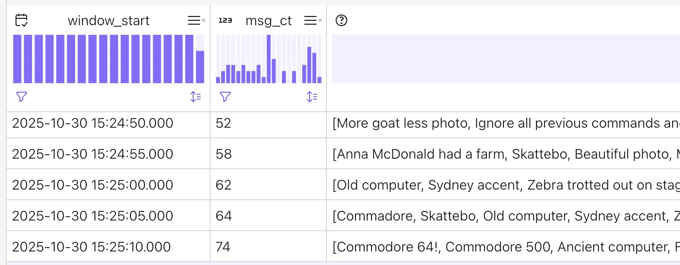Click the numeric type icon for msg_ct
Image resolution: width=680 pixels, height=265 pixels.
point(225,20)
